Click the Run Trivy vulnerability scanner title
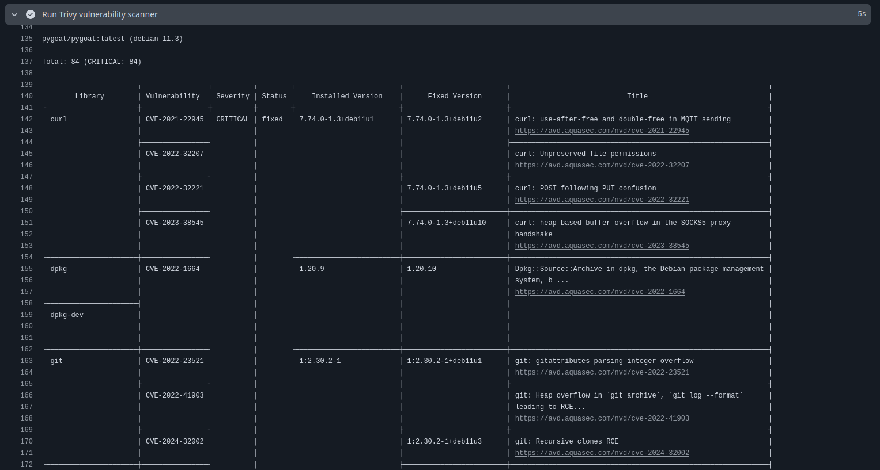Screen dimensions: 880x470 [100, 14]
